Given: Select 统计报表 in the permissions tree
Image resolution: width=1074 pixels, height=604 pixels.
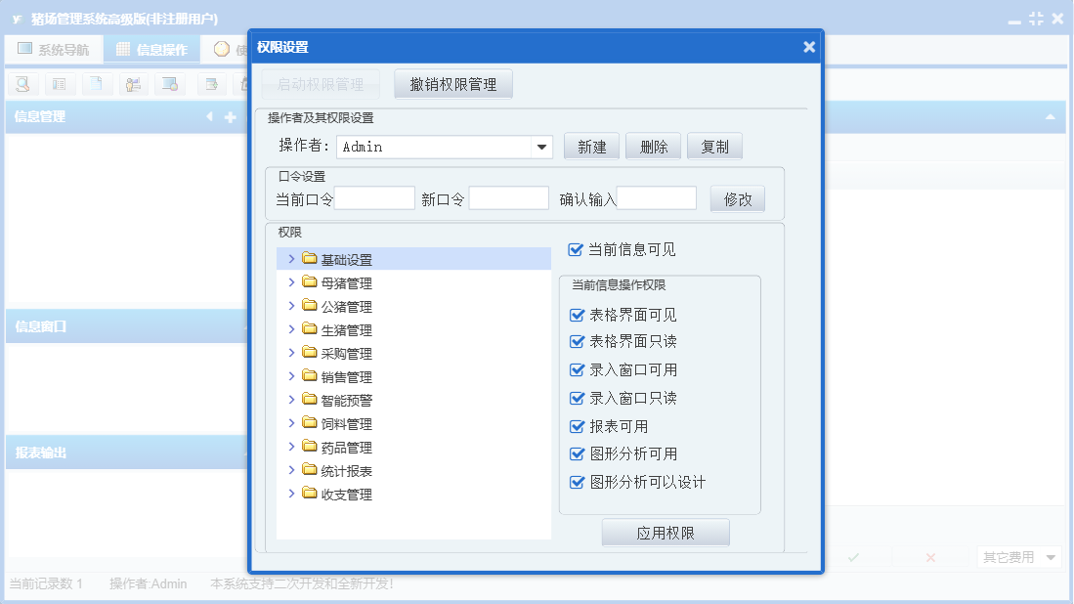Looking at the screenshot, I should [x=346, y=471].
